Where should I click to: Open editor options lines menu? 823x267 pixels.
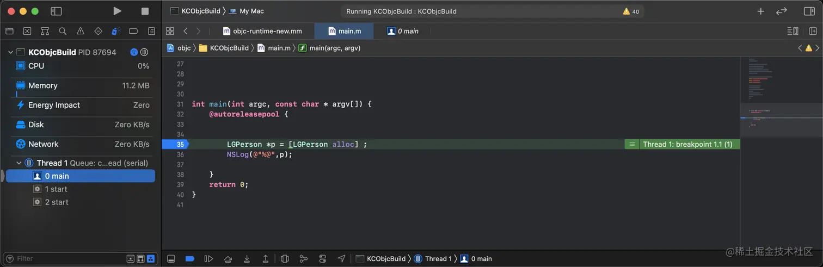pyautogui.click(x=793, y=31)
